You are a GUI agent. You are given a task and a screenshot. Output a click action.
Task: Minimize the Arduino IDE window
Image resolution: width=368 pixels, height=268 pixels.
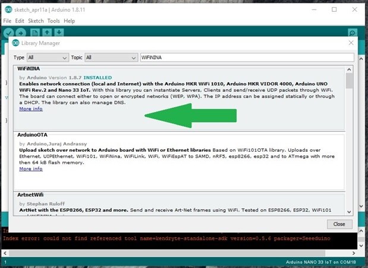point(314,9)
